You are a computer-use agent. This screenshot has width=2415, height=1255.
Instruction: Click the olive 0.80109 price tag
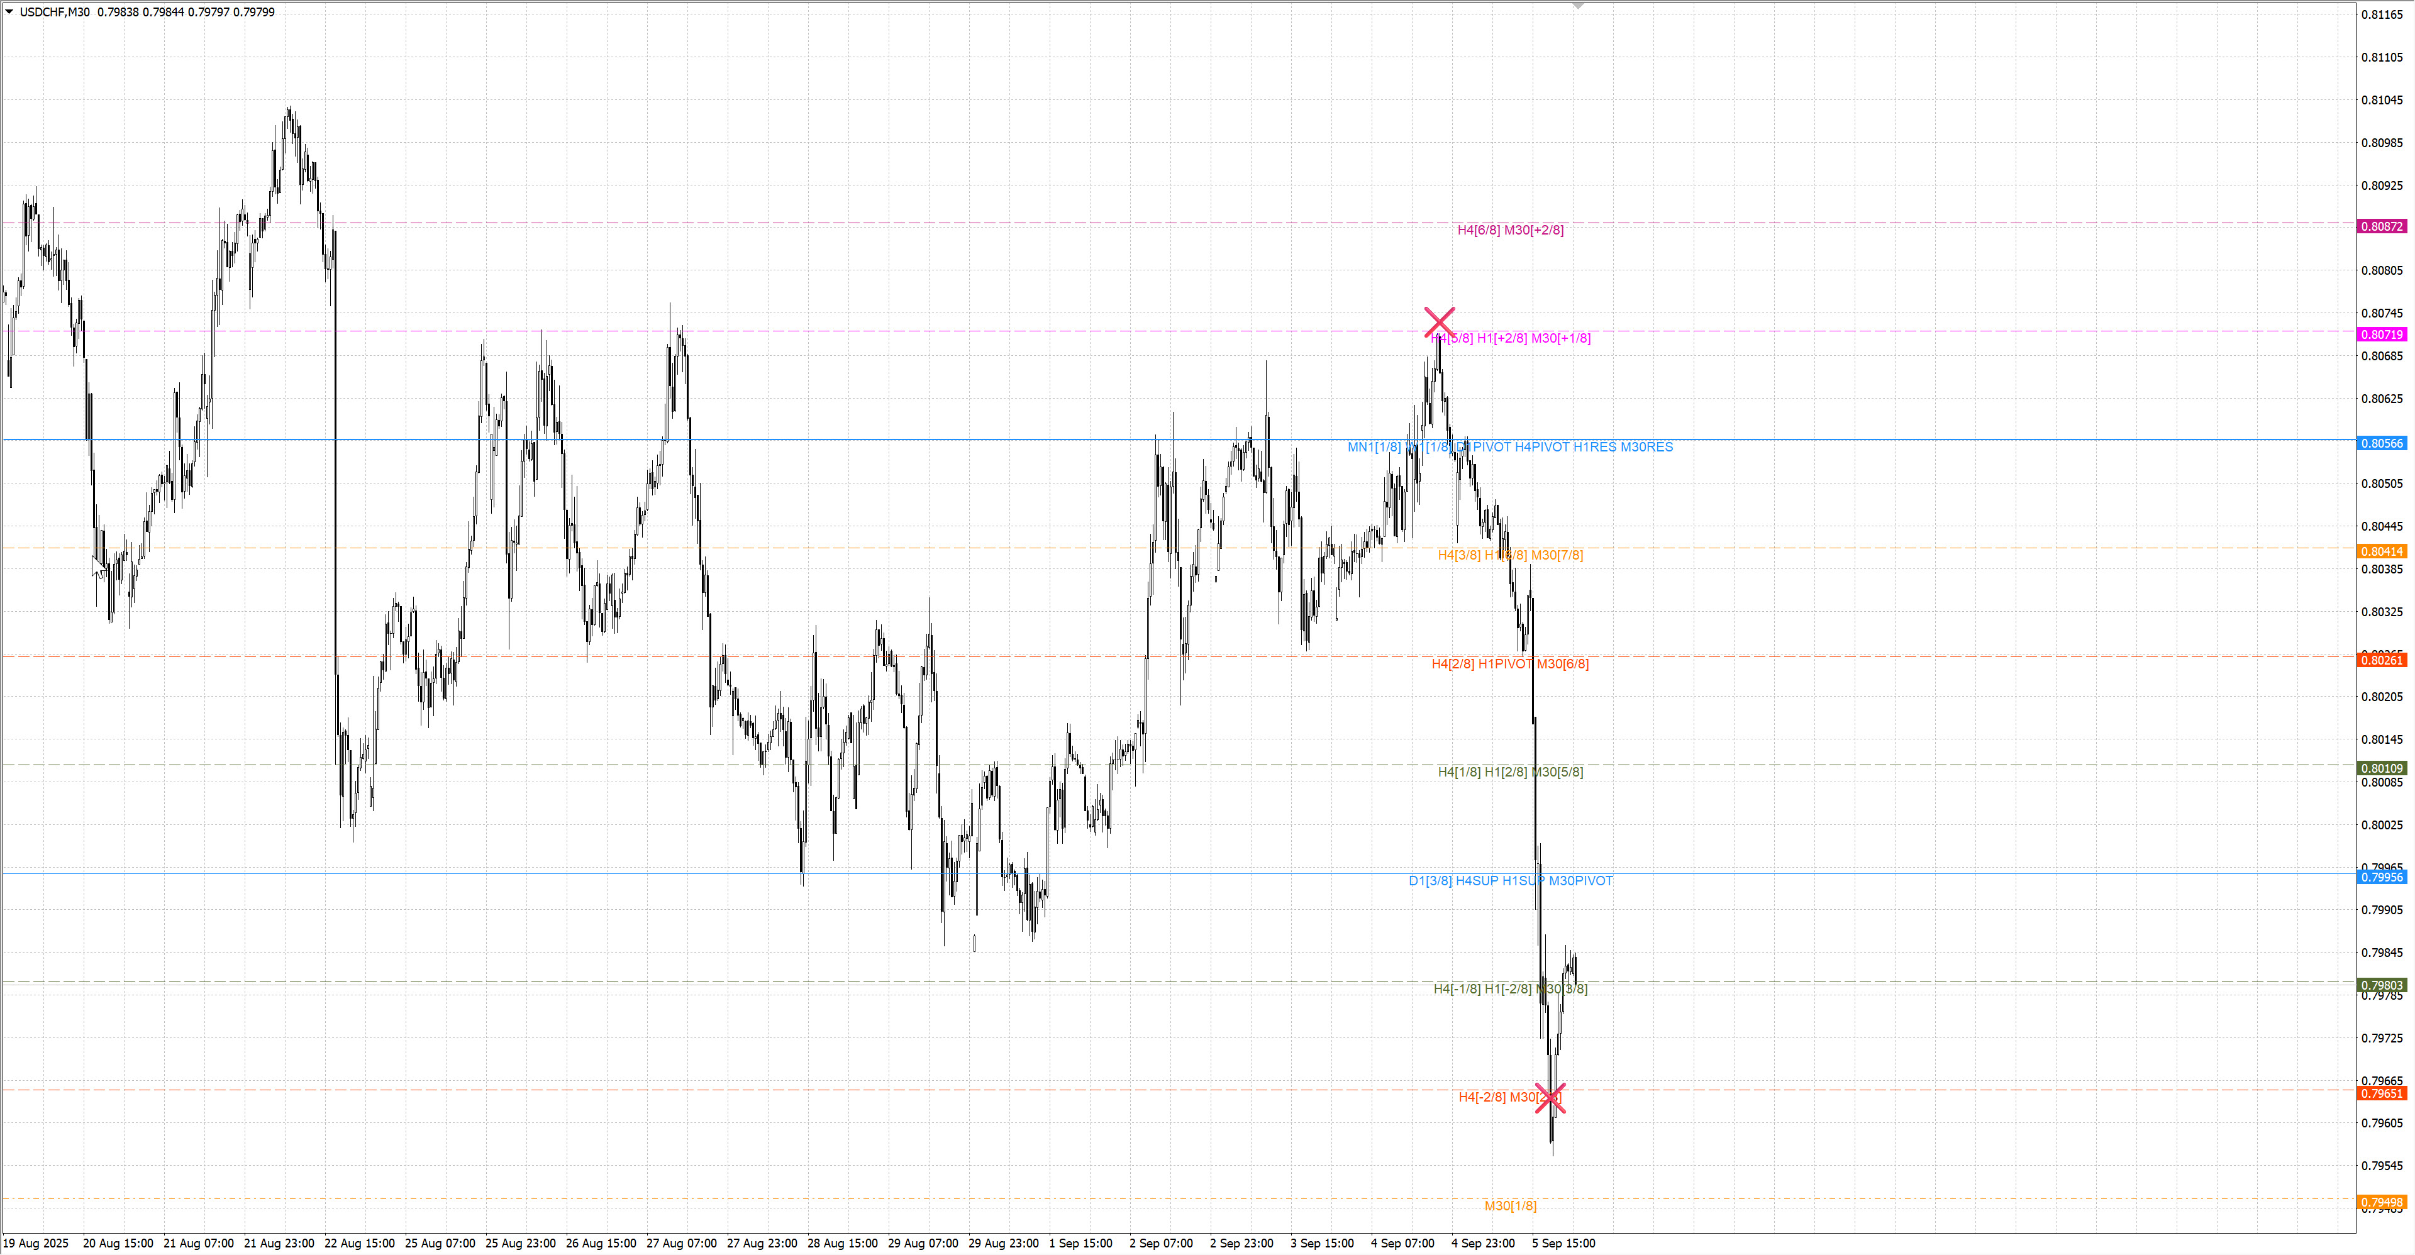pos(2381,768)
